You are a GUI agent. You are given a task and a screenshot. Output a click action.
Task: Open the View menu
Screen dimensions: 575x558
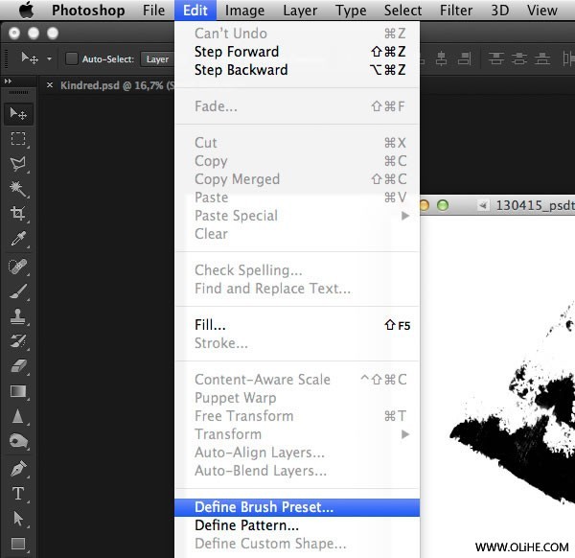(542, 11)
